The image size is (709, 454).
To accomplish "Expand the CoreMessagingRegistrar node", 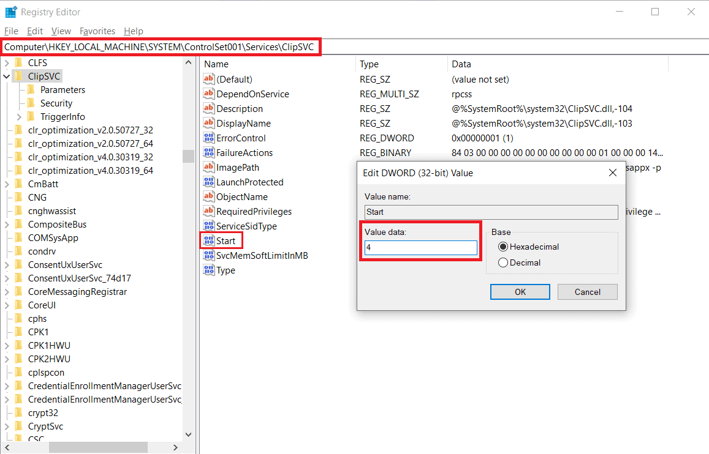I will click(6, 292).
